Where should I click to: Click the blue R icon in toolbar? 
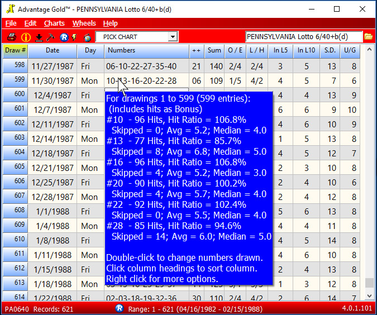[64, 37]
